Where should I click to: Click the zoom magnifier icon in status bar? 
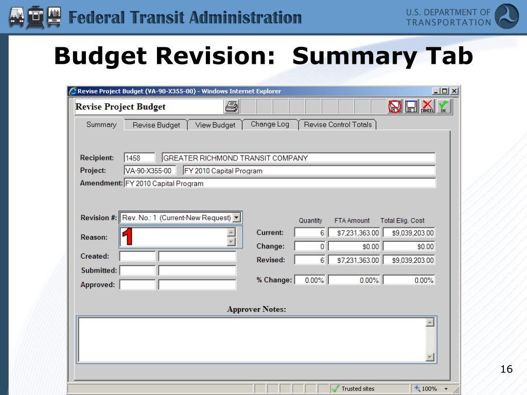417,388
